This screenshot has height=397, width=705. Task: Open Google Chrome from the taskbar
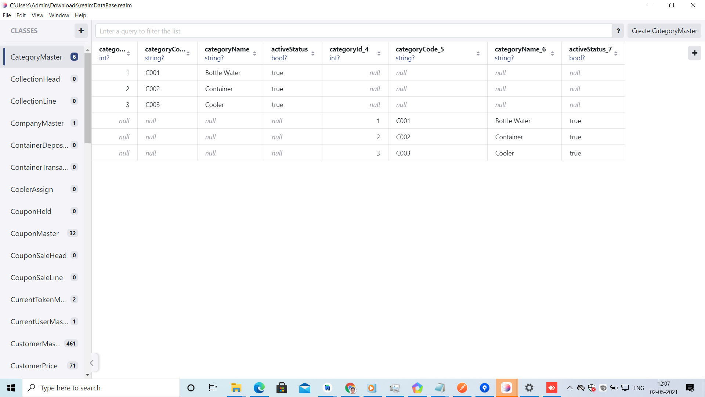point(350,388)
